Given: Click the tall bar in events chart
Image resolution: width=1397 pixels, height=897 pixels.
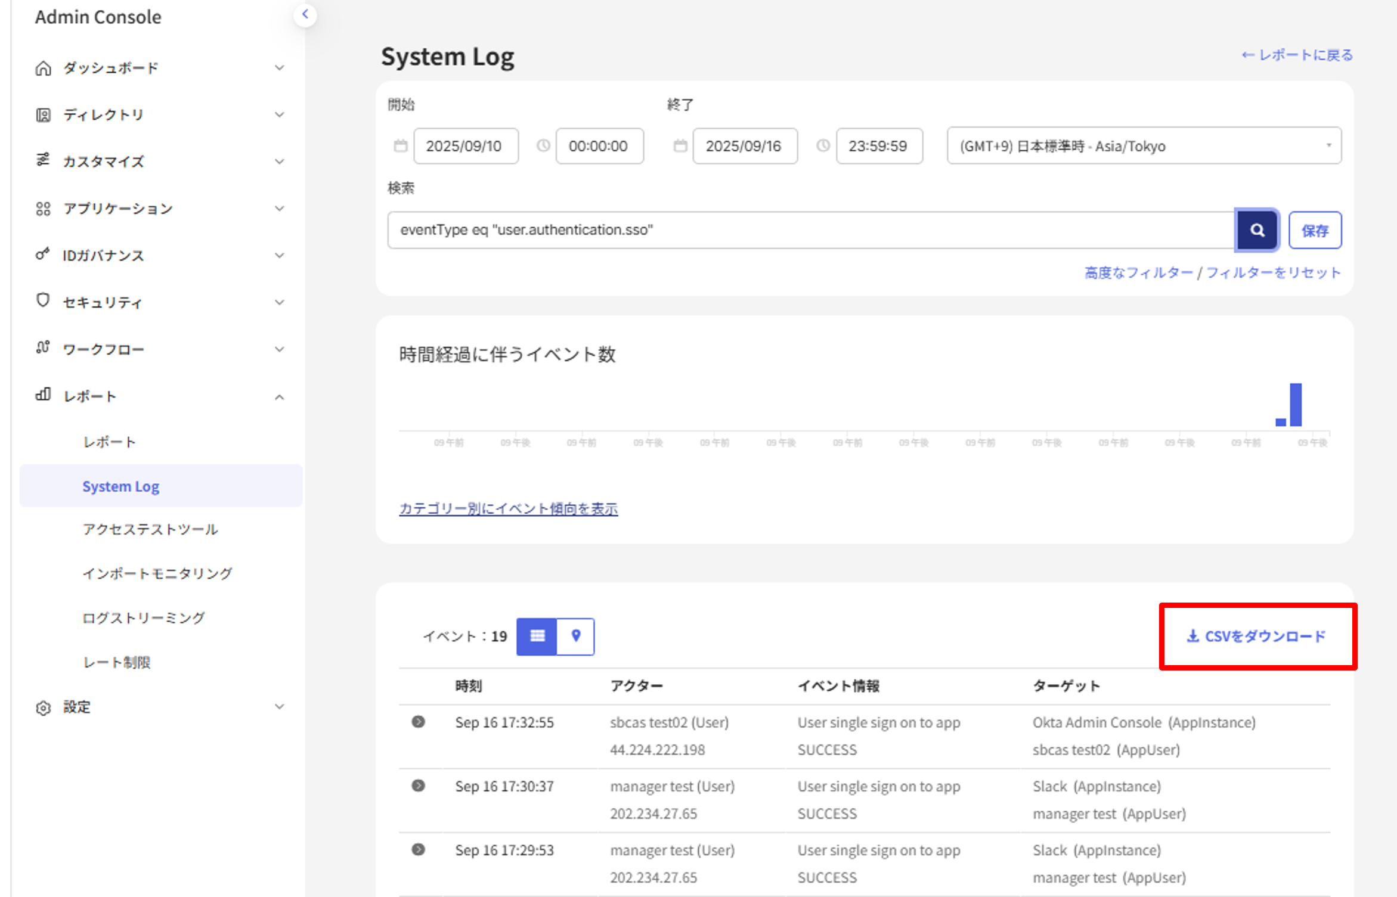Looking at the screenshot, I should 1295,404.
